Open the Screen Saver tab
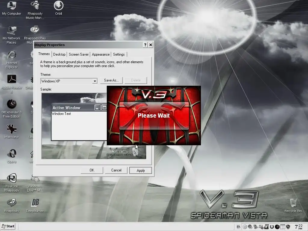 pos(79,54)
